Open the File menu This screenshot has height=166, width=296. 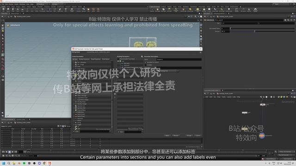click(x=3, y=4)
